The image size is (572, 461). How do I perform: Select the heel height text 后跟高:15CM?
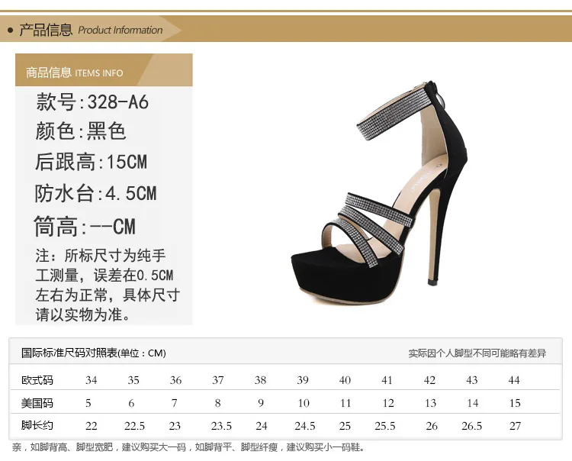pos(92,162)
